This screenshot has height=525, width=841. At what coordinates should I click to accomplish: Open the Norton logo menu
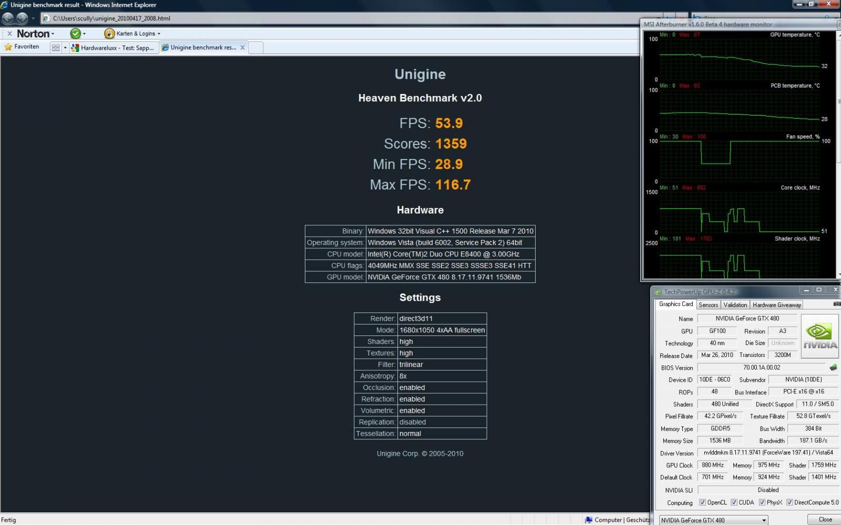point(35,34)
